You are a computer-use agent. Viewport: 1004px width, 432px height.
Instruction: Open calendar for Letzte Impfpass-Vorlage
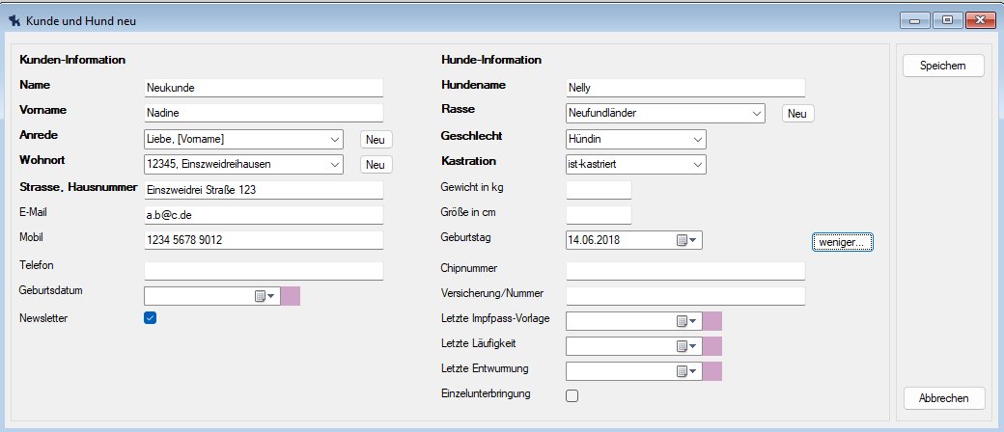[x=686, y=321]
